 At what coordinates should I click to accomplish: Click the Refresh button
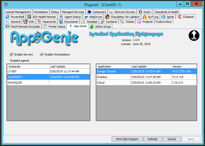click(x=152, y=139)
